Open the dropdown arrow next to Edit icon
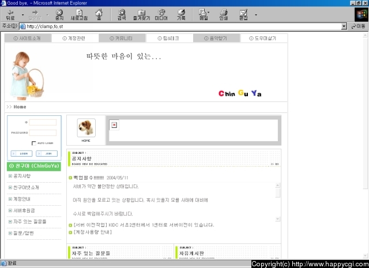Image resolution: width=369 pixels, height=268 pixels. click(x=256, y=15)
